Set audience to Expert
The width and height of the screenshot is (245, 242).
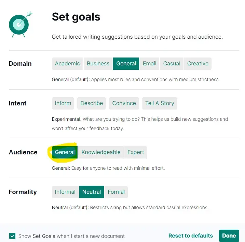coord(136,152)
